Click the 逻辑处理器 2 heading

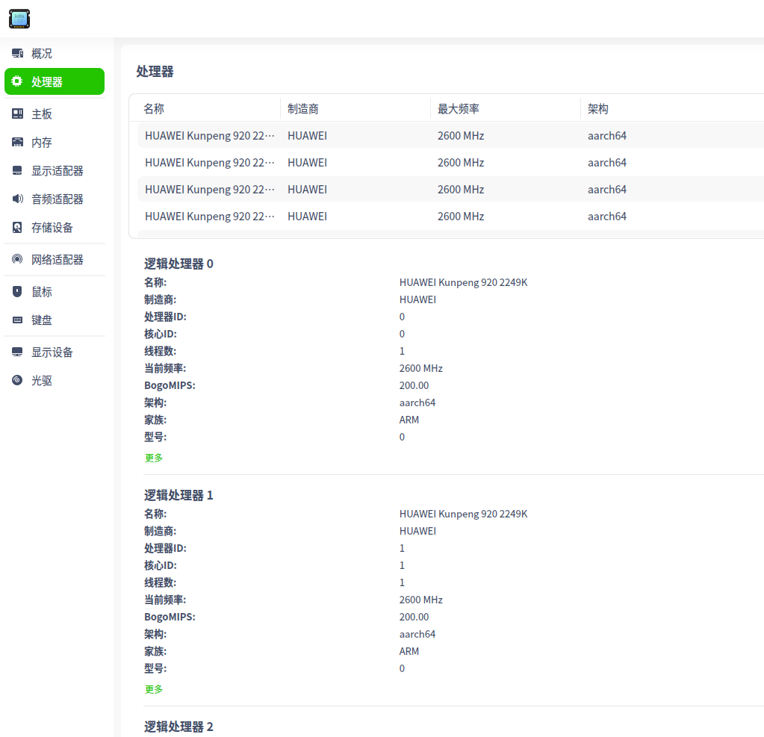click(178, 727)
